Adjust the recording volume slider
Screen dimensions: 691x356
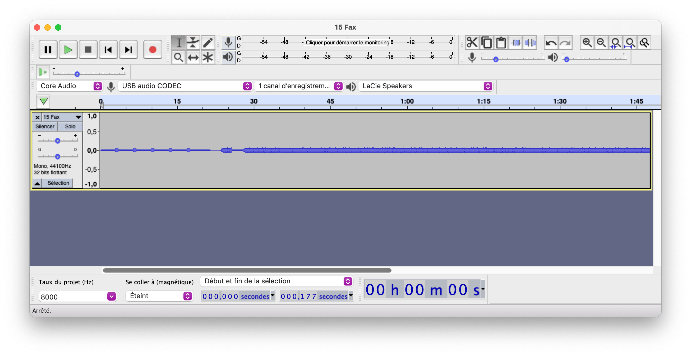[496, 59]
